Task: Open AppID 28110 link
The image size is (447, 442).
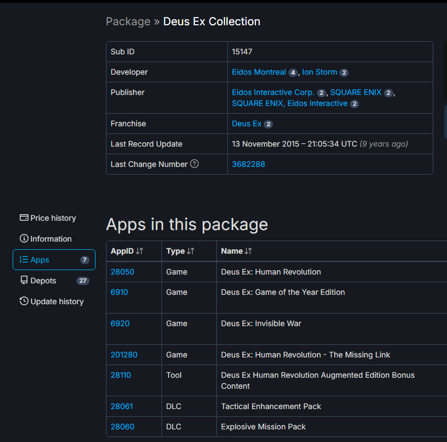Action: tap(121, 375)
